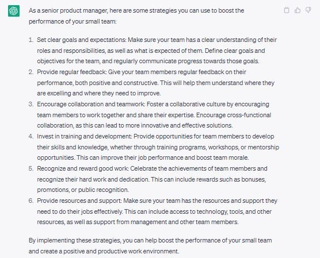Screen dimensions: 320x258
Task: Click the word 'mentorship' in item four
Action: pyautogui.click(x=263, y=147)
